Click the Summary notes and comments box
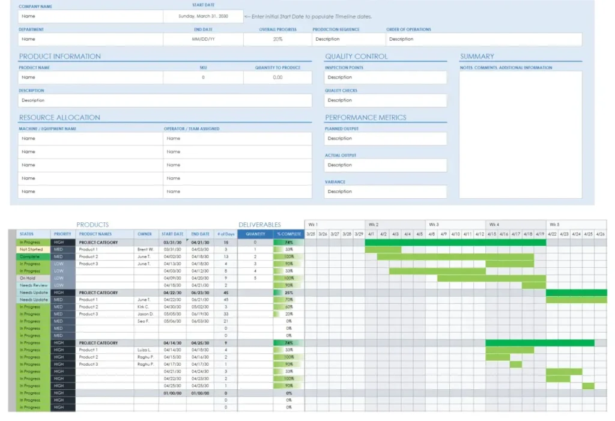This screenshot has width=615, height=421. click(x=521, y=135)
